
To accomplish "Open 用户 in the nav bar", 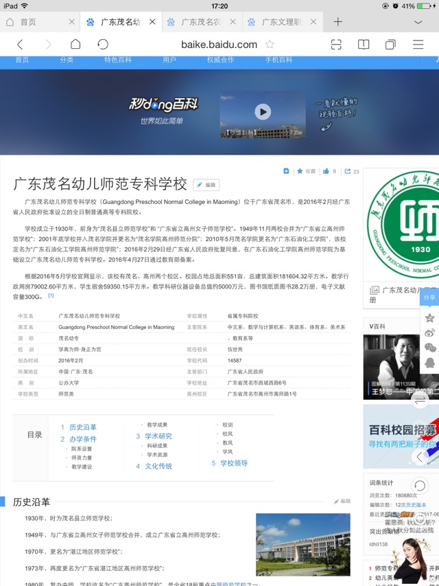I will click(169, 60).
